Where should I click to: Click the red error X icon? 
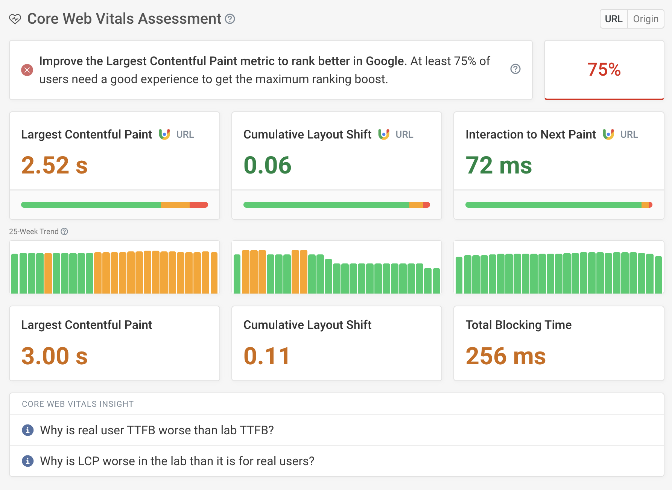tap(27, 70)
